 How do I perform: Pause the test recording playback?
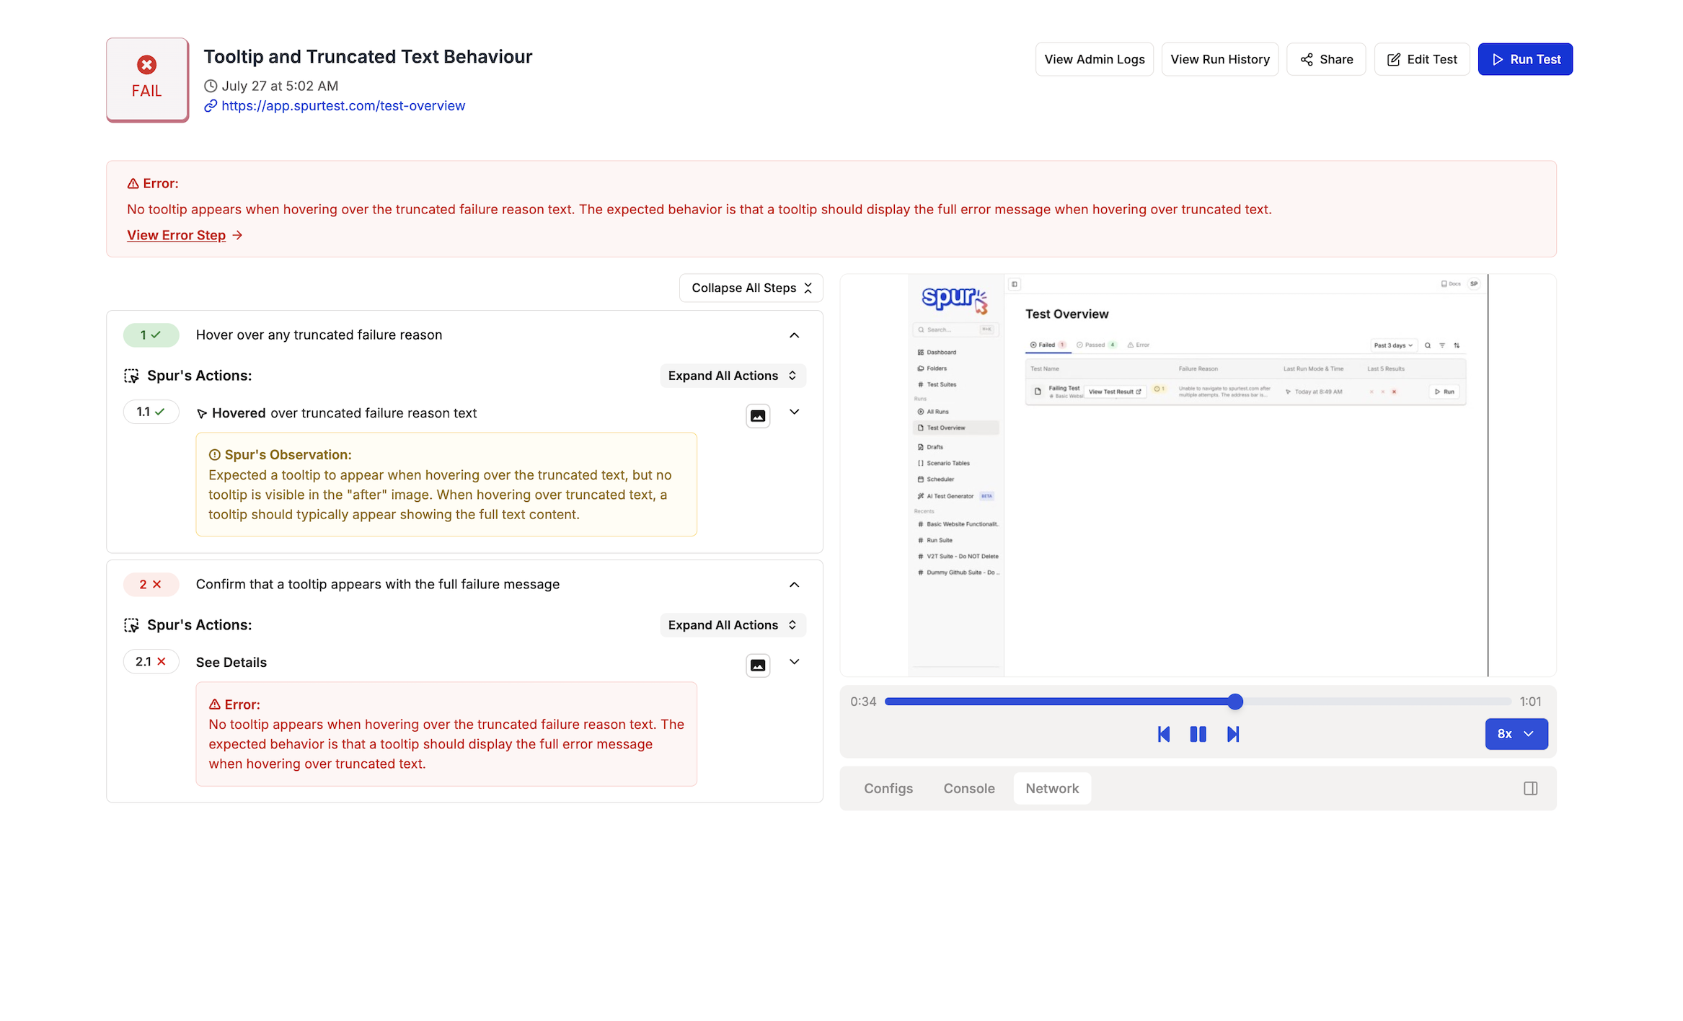(x=1198, y=734)
